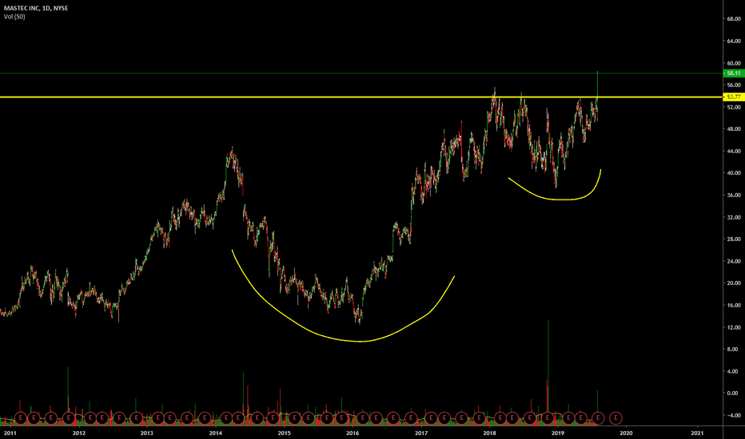Click the 2018 time axis label
This screenshot has width=745, height=439.
pyautogui.click(x=489, y=433)
